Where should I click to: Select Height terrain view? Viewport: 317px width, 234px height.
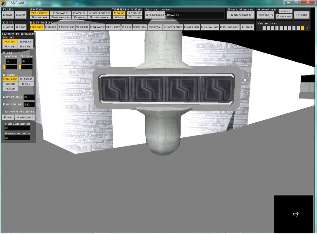click(x=134, y=13)
